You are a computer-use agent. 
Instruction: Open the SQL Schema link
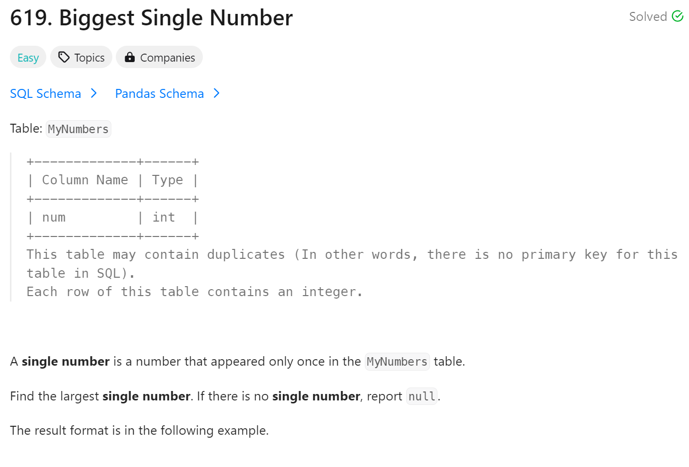coord(45,93)
